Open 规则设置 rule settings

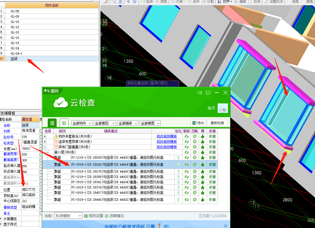(x=94, y=216)
